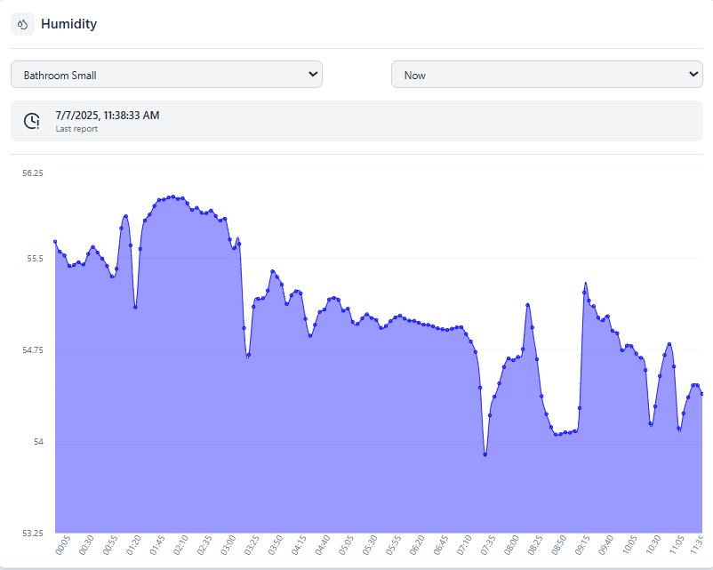Click the dip data point near 01:20
The height and width of the screenshot is (570, 713).
pos(135,307)
